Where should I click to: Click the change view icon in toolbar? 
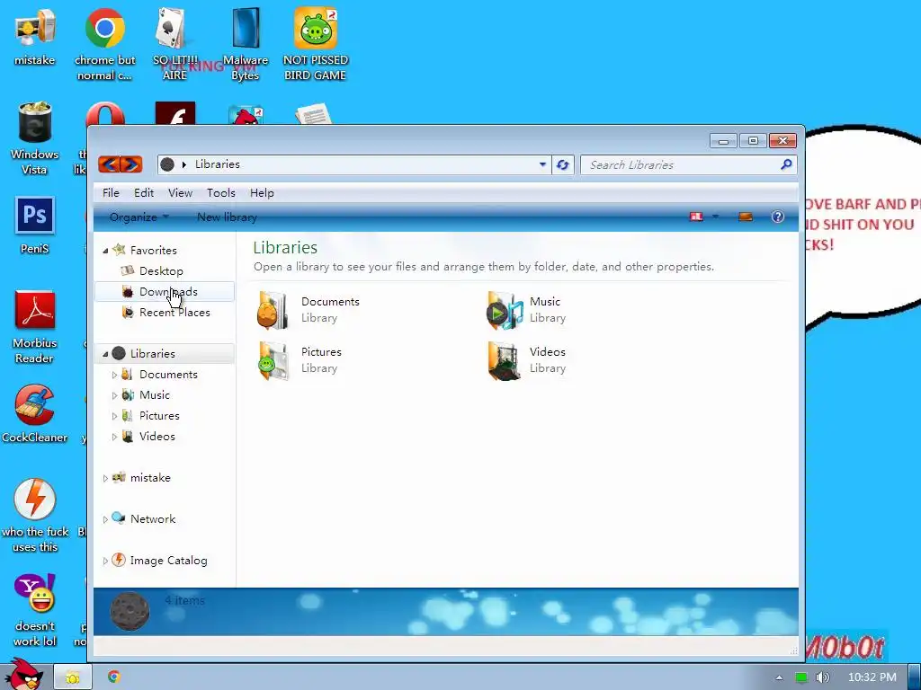tap(696, 217)
